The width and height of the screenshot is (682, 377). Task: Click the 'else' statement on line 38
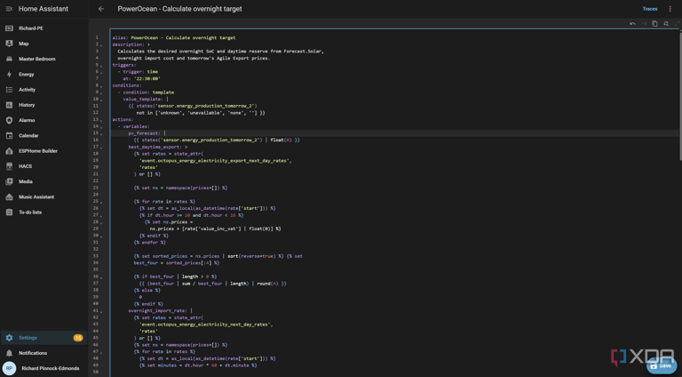(x=147, y=291)
